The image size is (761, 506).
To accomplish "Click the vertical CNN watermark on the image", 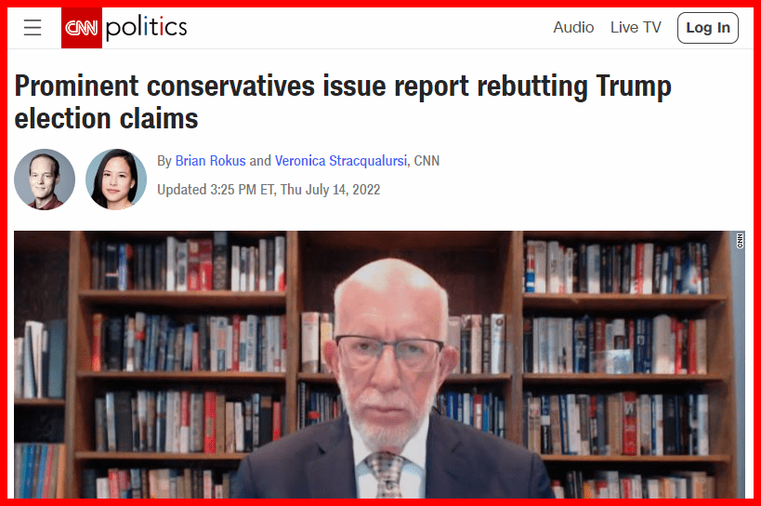I will 740,241.
